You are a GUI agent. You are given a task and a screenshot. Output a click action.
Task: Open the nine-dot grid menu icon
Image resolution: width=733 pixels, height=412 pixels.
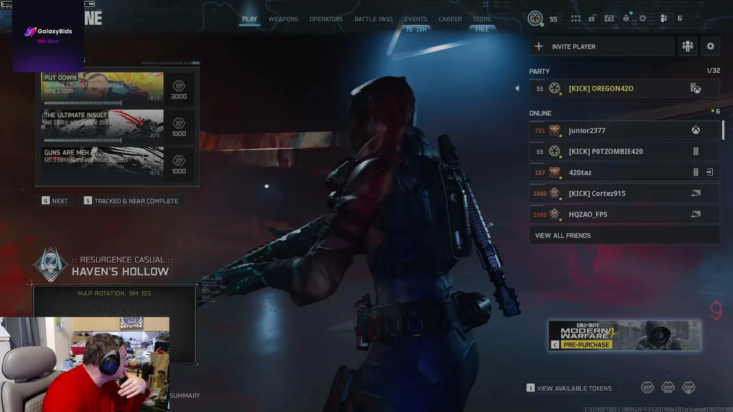576,19
